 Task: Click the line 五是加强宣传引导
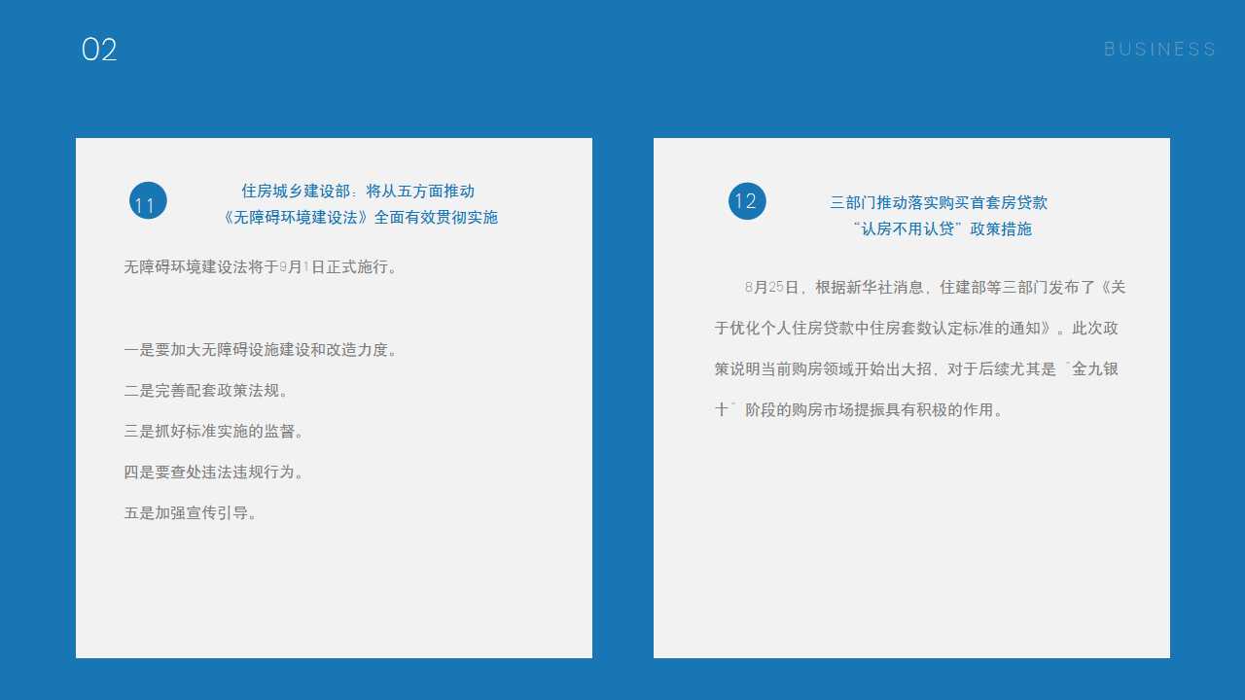(191, 513)
